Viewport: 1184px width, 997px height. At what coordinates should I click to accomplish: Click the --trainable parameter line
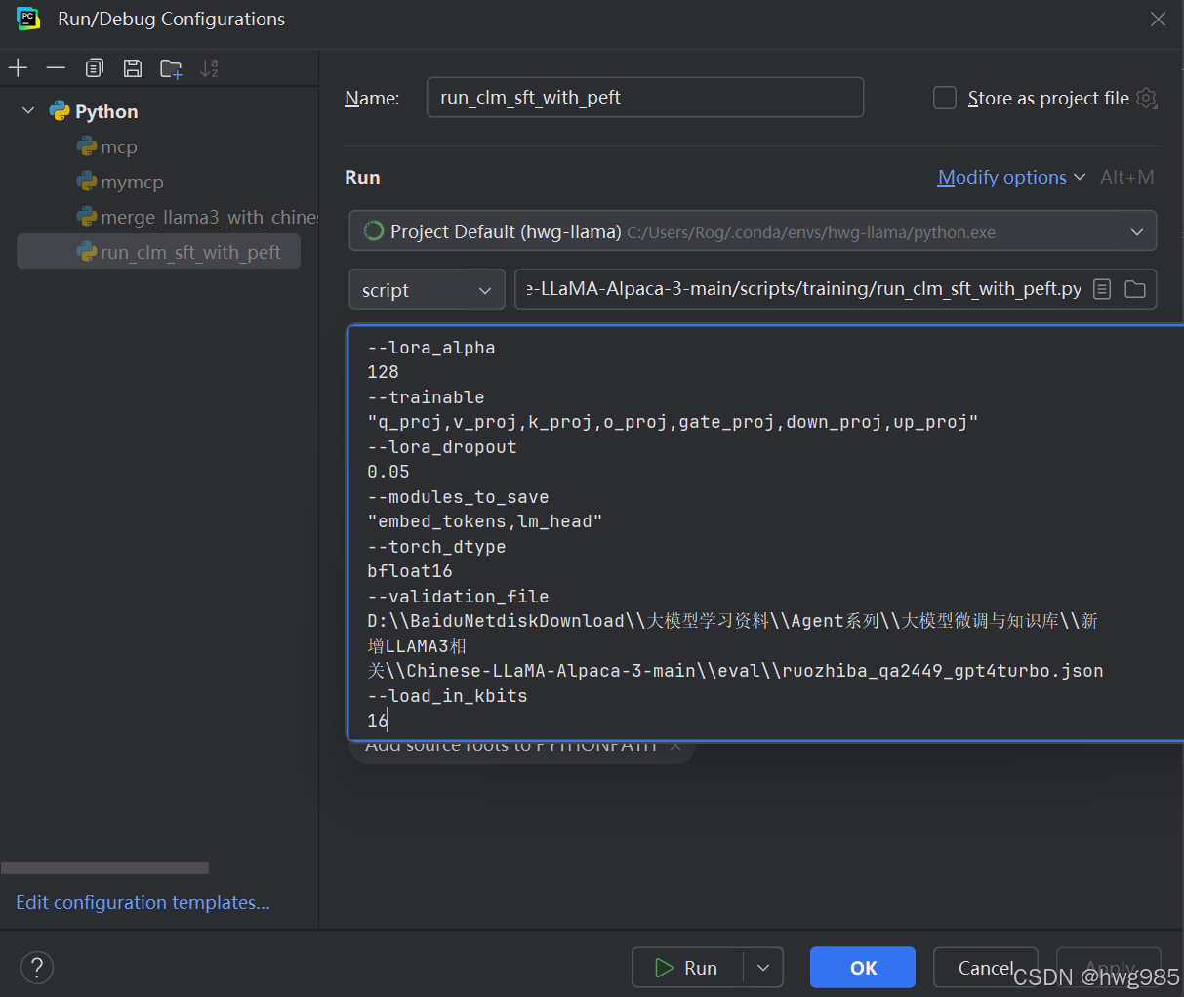(426, 397)
